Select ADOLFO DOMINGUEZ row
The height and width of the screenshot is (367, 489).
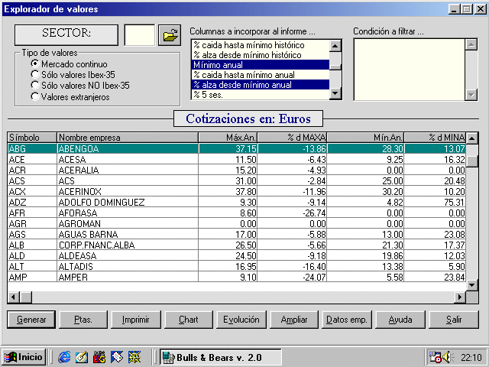point(237,202)
